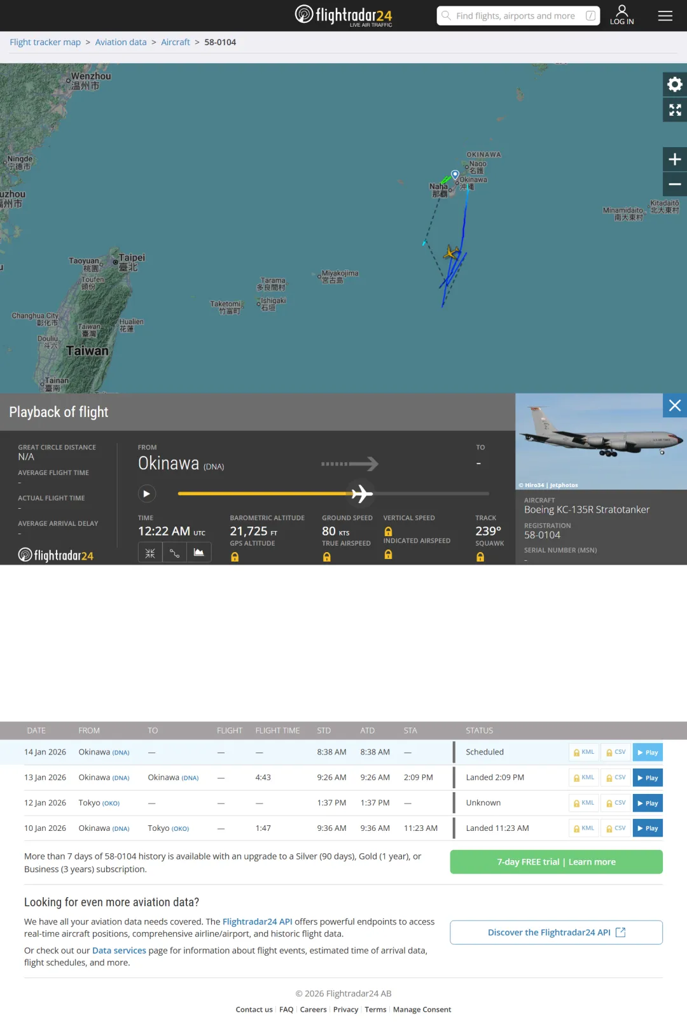Viewport: 687px width, 1034px height.
Task: Open FAQ footer link
Action: (x=286, y=1009)
